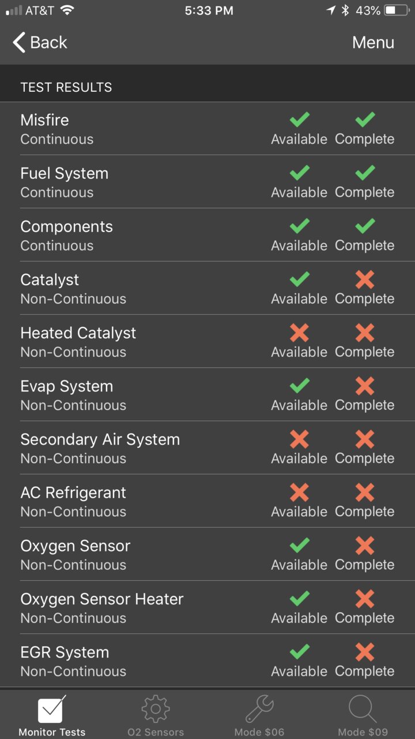
Task: Switch to O2 Sensors gear tab
Action: pos(156,715)
